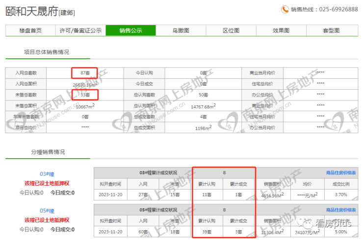Image resolution: width=363 pixels, height=240 pixels.
Task: Select the 87套 total listed units value
Action: pyautogui.click(x=85, y=73)
